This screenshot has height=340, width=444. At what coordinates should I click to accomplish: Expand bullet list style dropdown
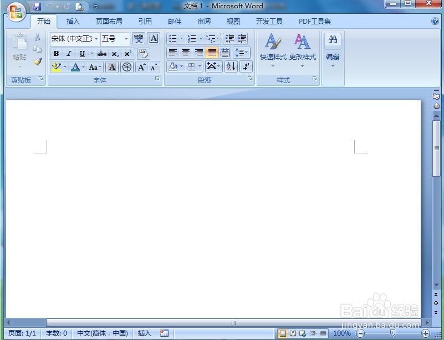click(x=181, y=38)
